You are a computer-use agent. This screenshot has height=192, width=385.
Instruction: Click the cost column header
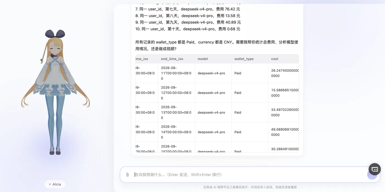pyautogui.click(x=275, y=59)
